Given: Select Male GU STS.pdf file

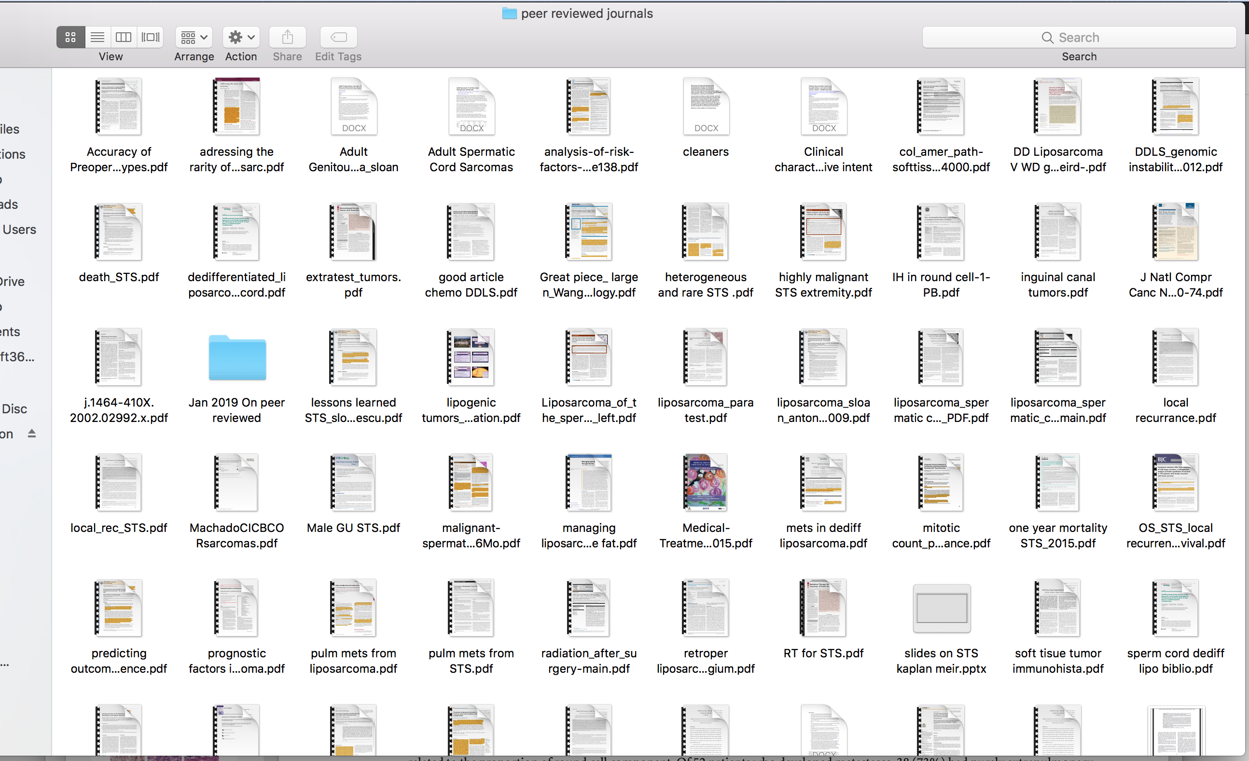Looking at the screenshot, I should [353, 482].
